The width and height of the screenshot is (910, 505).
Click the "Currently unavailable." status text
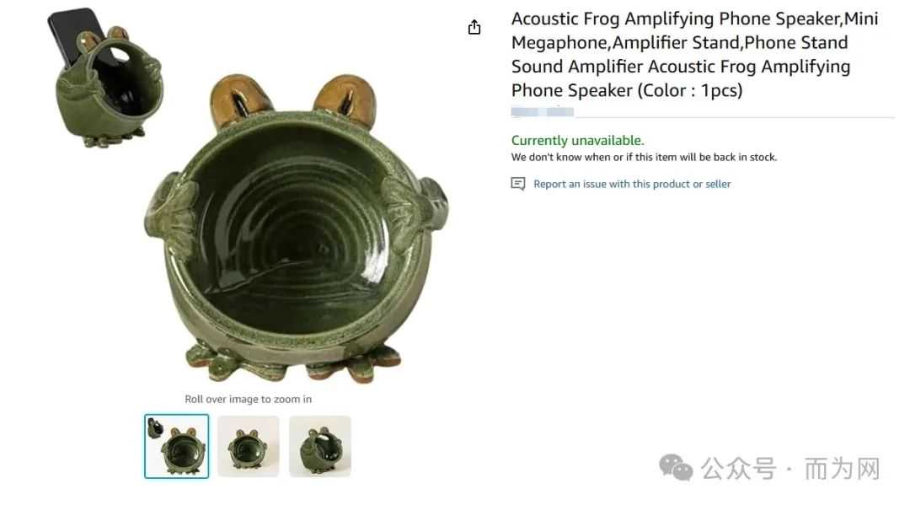tap(577, 141)
